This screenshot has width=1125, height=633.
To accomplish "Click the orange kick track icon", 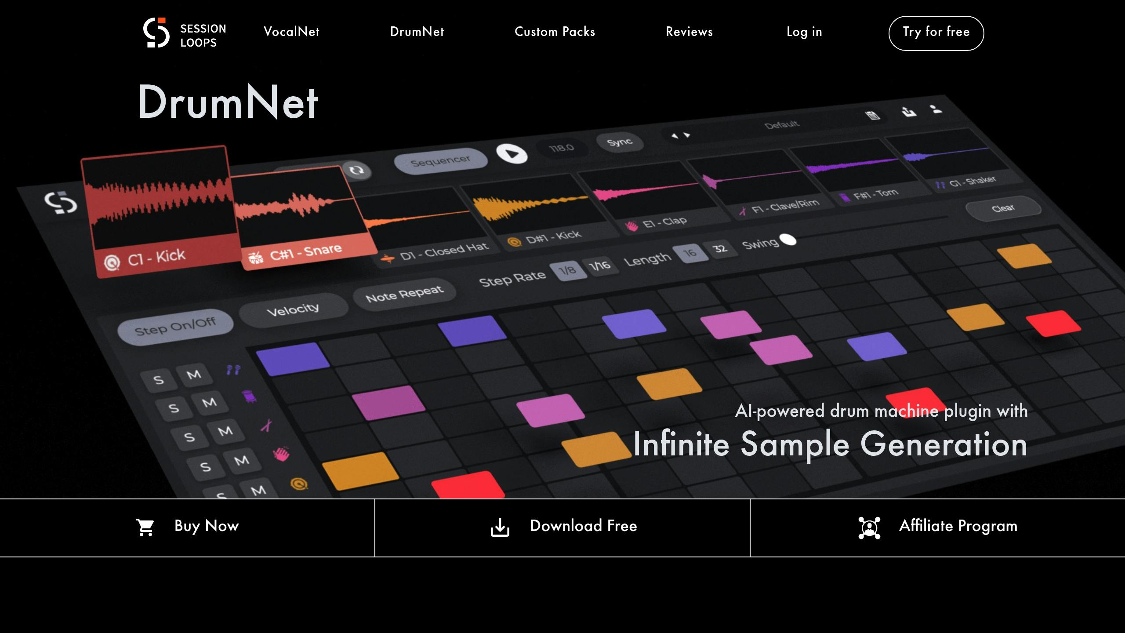I will pos(299,484).
